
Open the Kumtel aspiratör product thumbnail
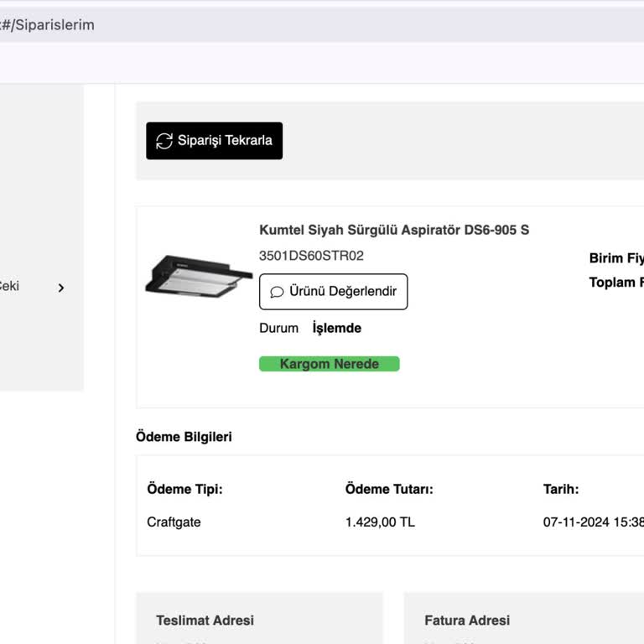[198, 276]
